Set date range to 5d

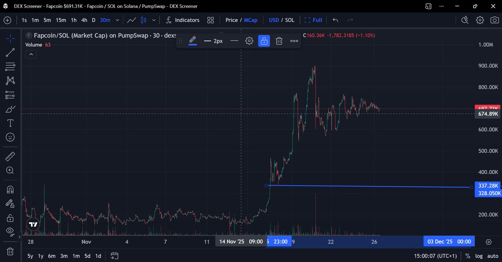click(87, 256)
